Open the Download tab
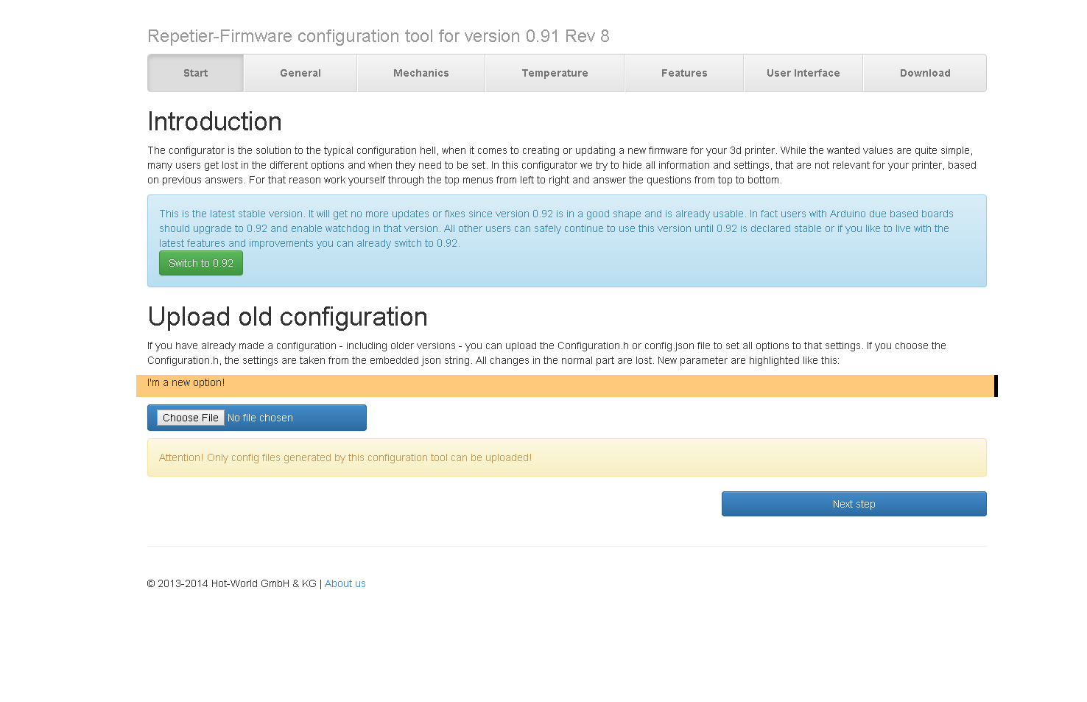The image size is (1087, 702). click(x=924, y=73)
